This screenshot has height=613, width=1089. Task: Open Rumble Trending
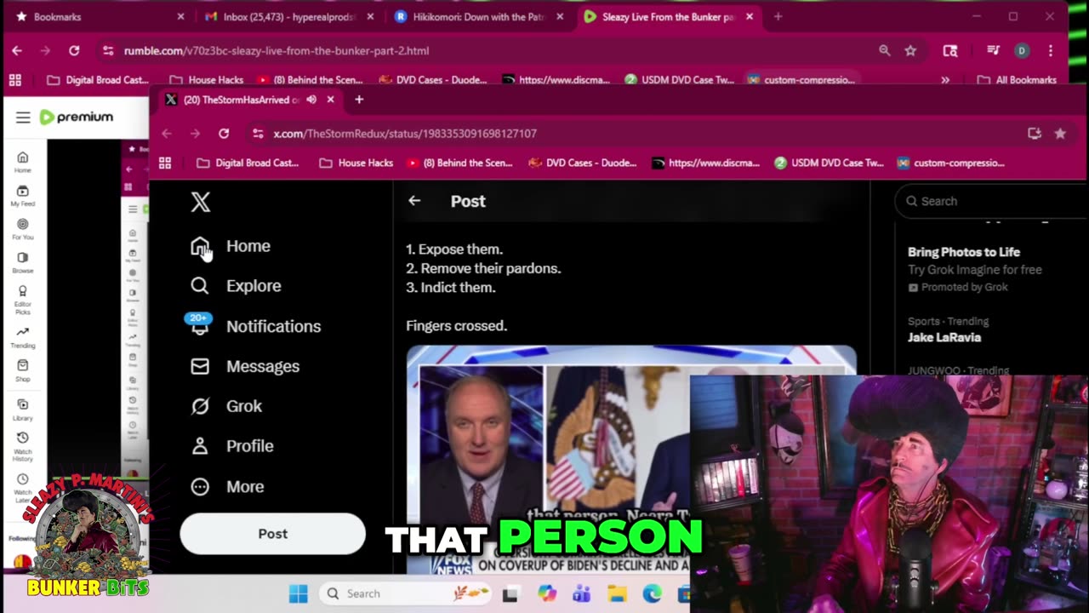click(23, 337)
